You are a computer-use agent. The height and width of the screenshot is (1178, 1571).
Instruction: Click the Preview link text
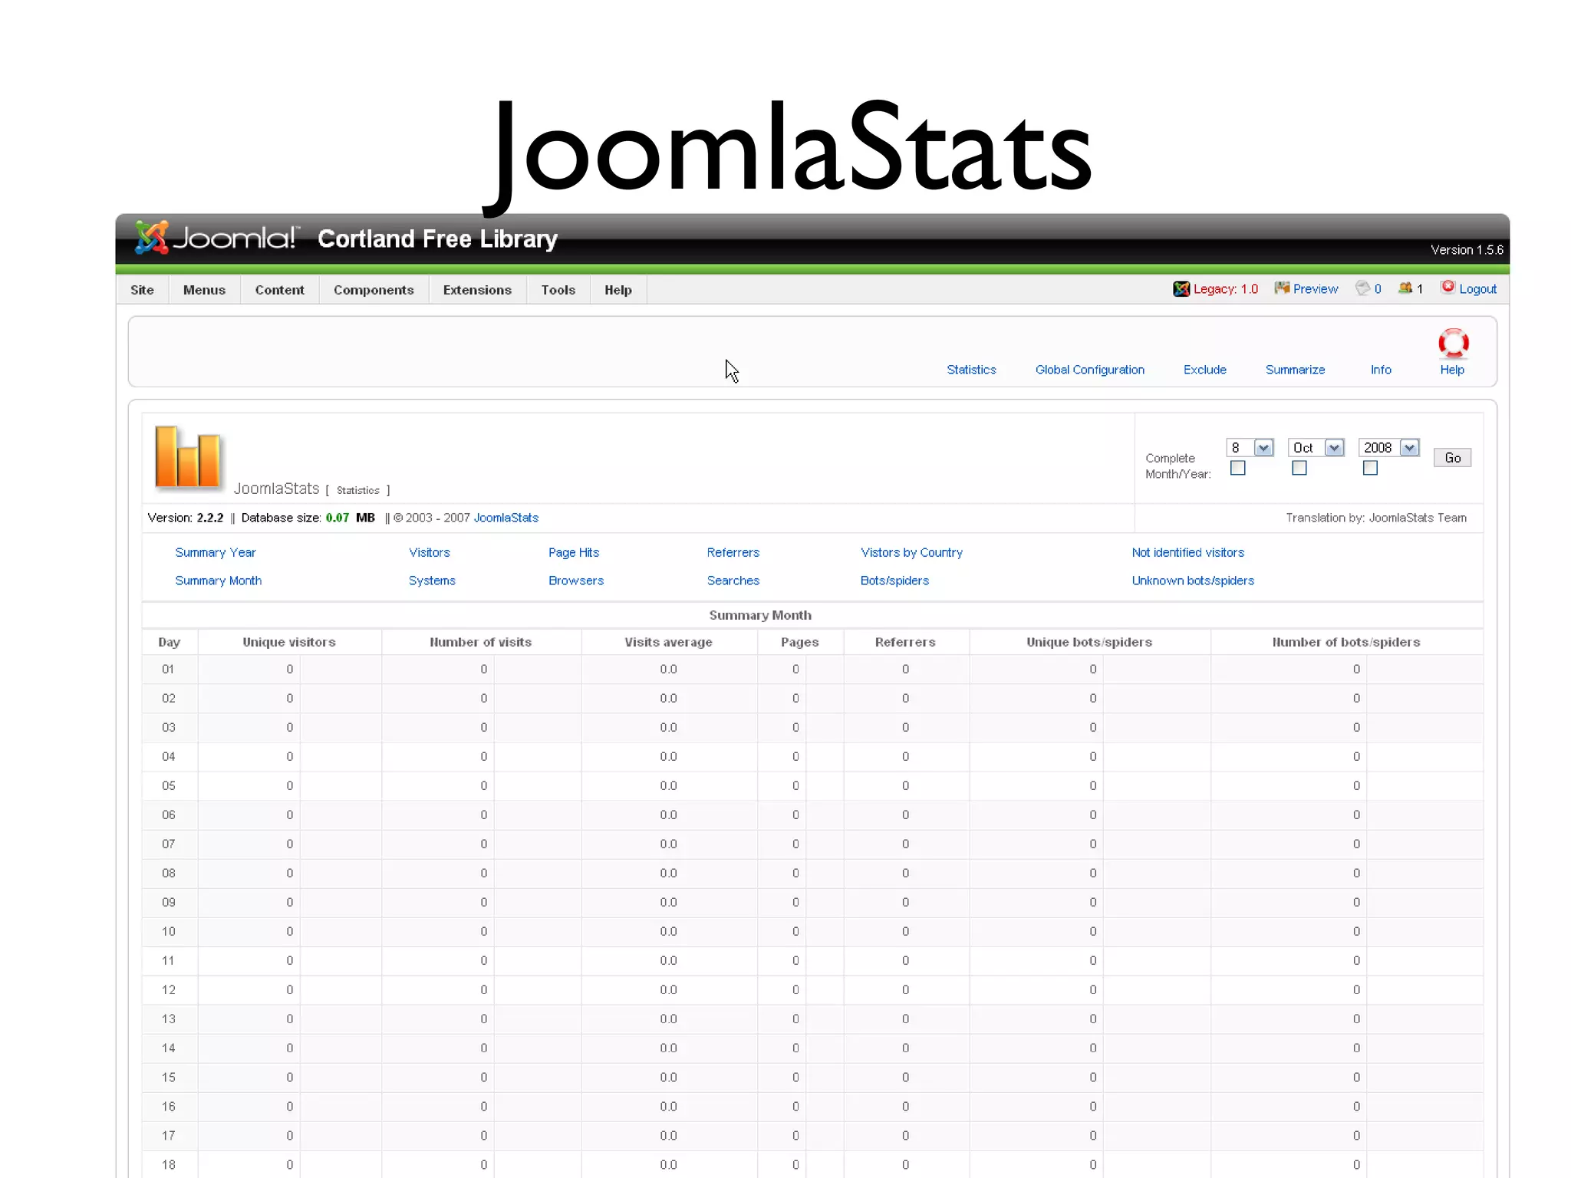tap(1315, 289)
